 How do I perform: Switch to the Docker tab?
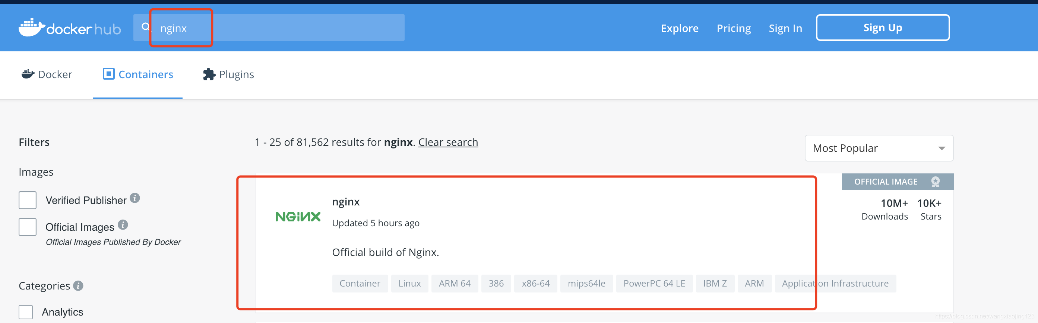click(x=47, y=74)
